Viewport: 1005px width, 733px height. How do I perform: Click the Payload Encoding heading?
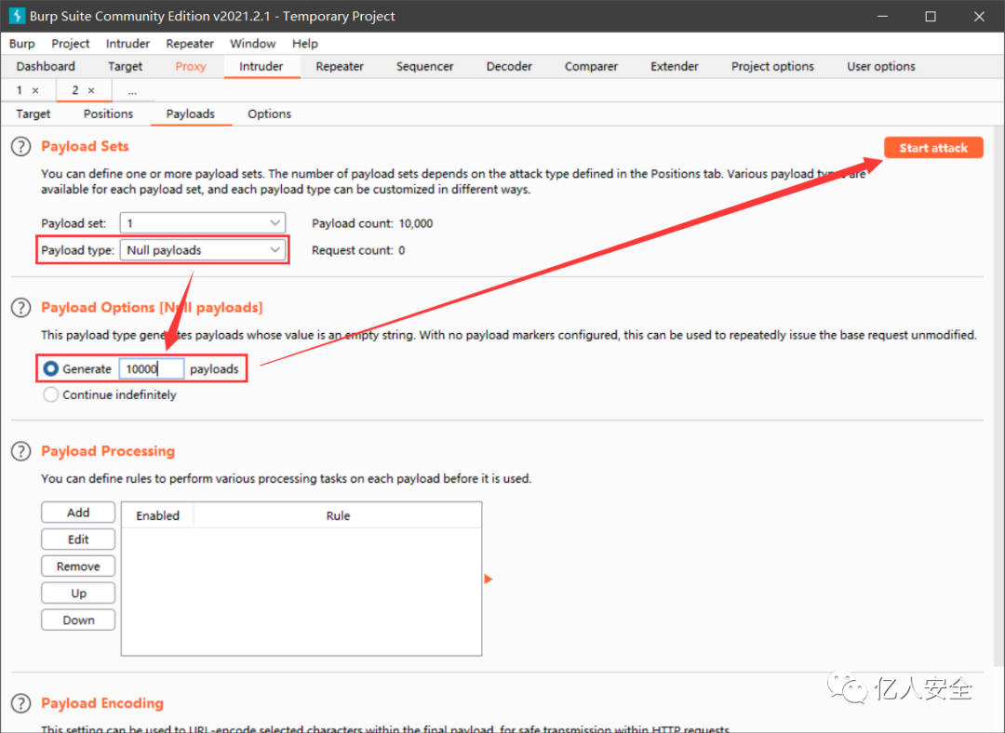pos(102,703)
